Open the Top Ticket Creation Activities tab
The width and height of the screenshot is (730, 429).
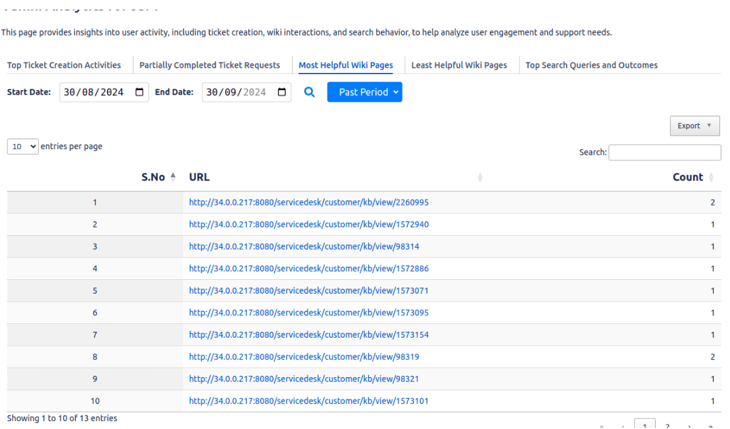[63, 65]
